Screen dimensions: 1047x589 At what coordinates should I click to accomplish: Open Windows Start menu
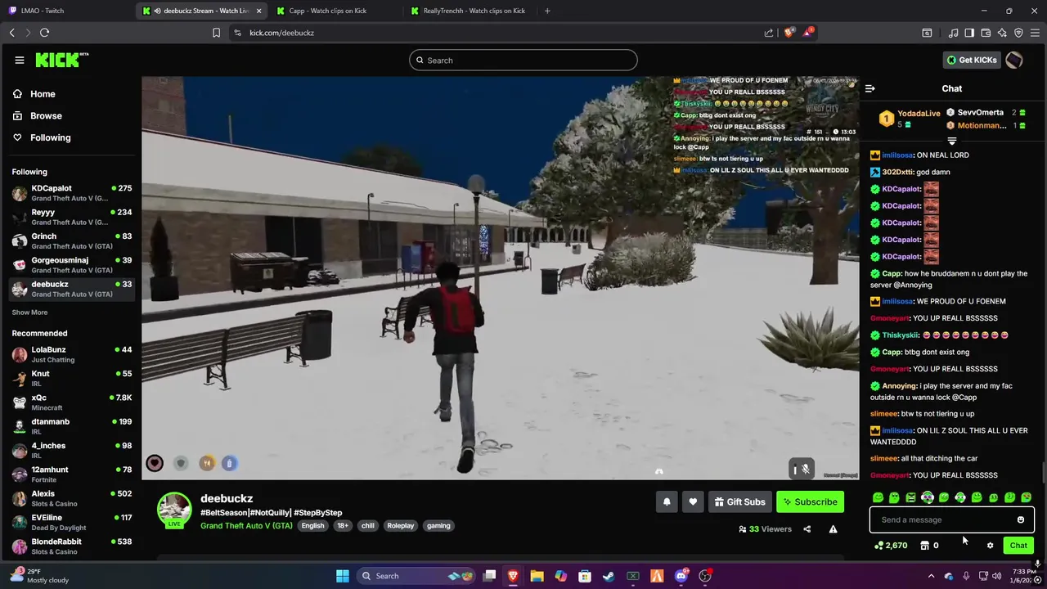click(x=343, y=576)
